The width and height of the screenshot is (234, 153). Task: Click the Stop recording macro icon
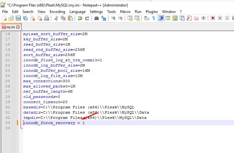point(220,18)
